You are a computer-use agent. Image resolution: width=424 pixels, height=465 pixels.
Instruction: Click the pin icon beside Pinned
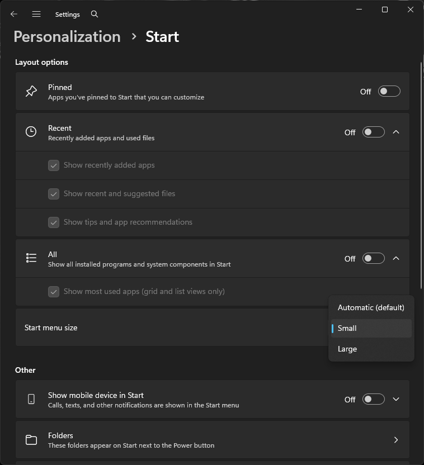(31, 91)
